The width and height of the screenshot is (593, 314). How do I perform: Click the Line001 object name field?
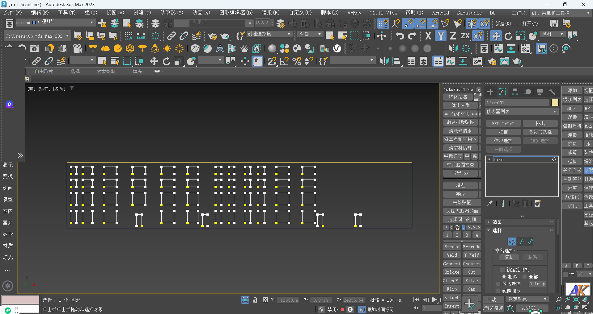(518, 102)
